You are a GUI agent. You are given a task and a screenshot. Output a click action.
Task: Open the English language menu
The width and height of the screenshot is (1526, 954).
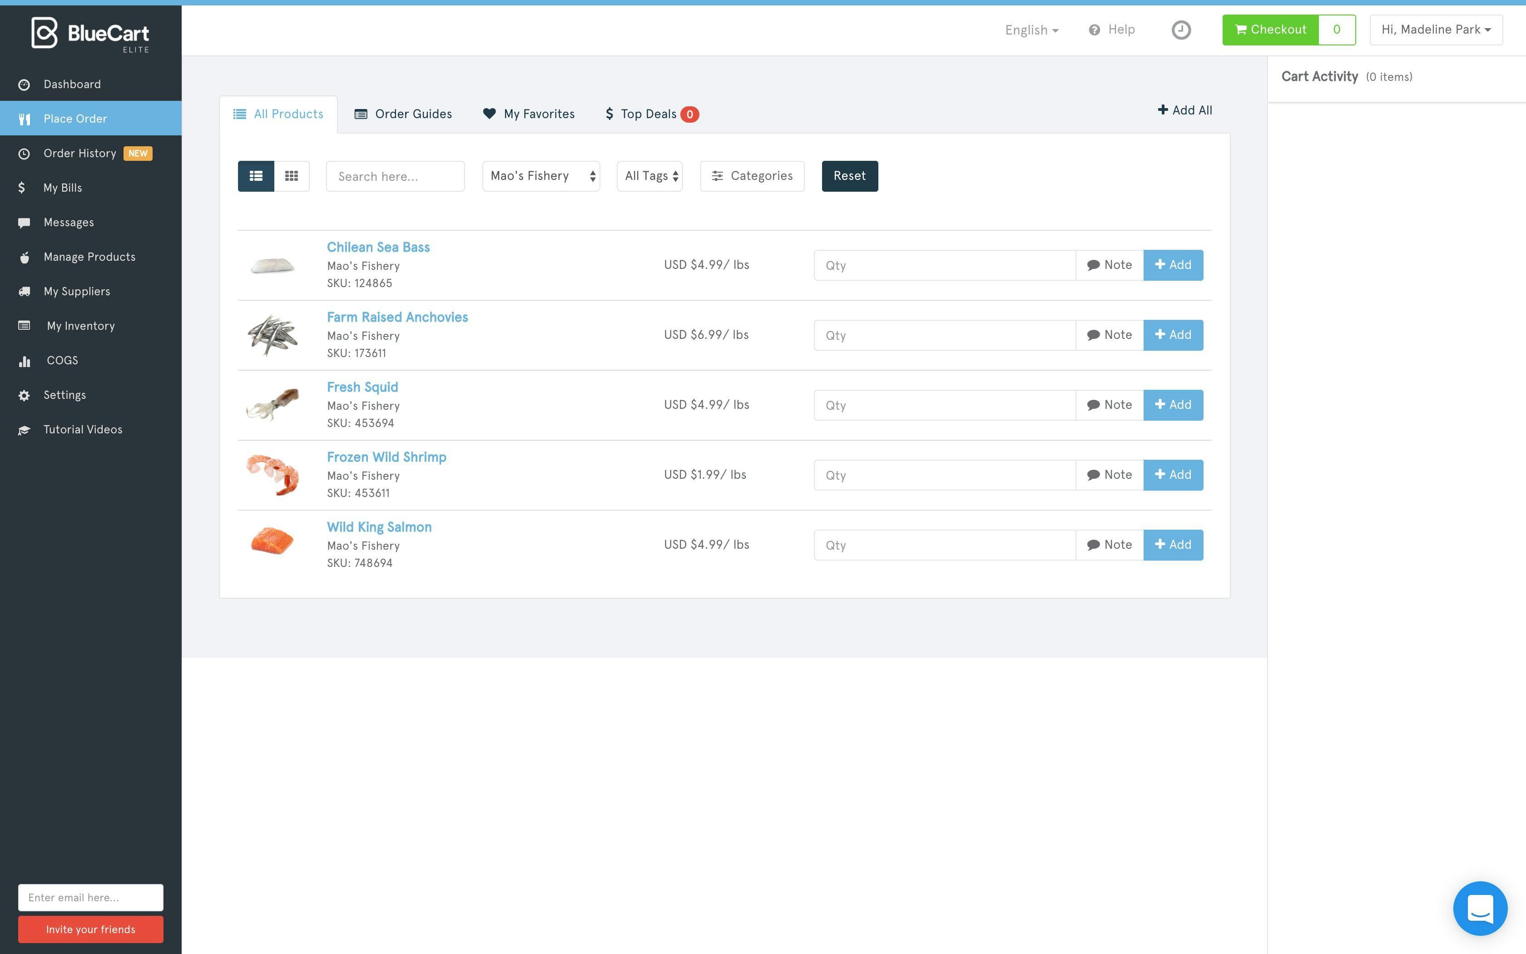(1031, 30)
